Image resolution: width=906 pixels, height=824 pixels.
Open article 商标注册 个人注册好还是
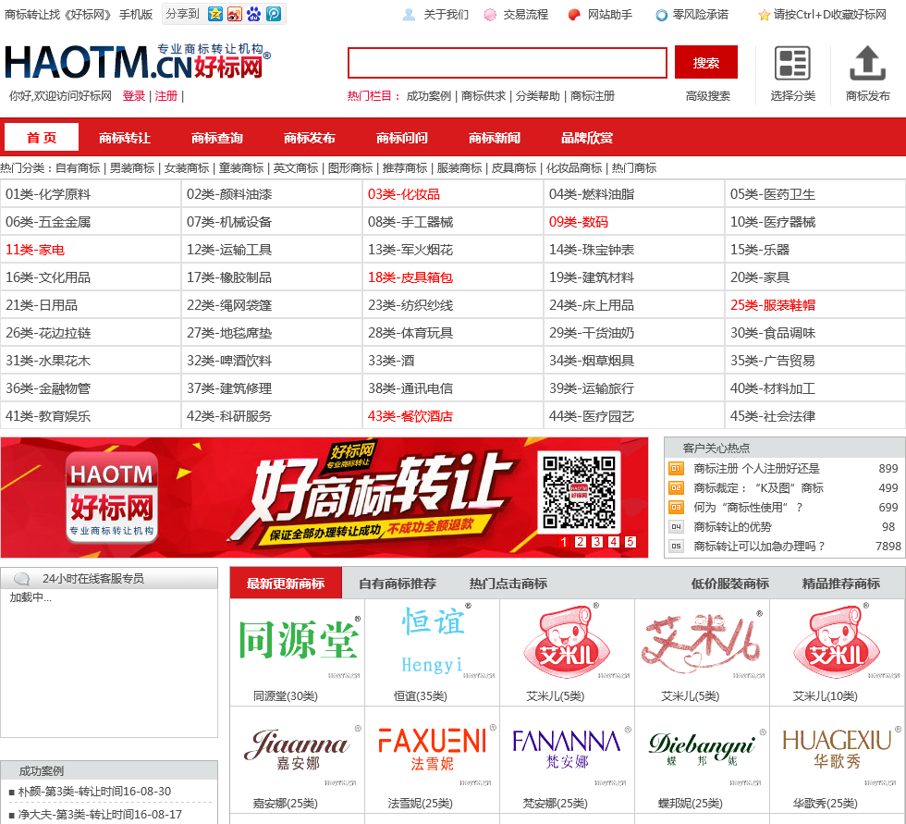click(756, 469)
